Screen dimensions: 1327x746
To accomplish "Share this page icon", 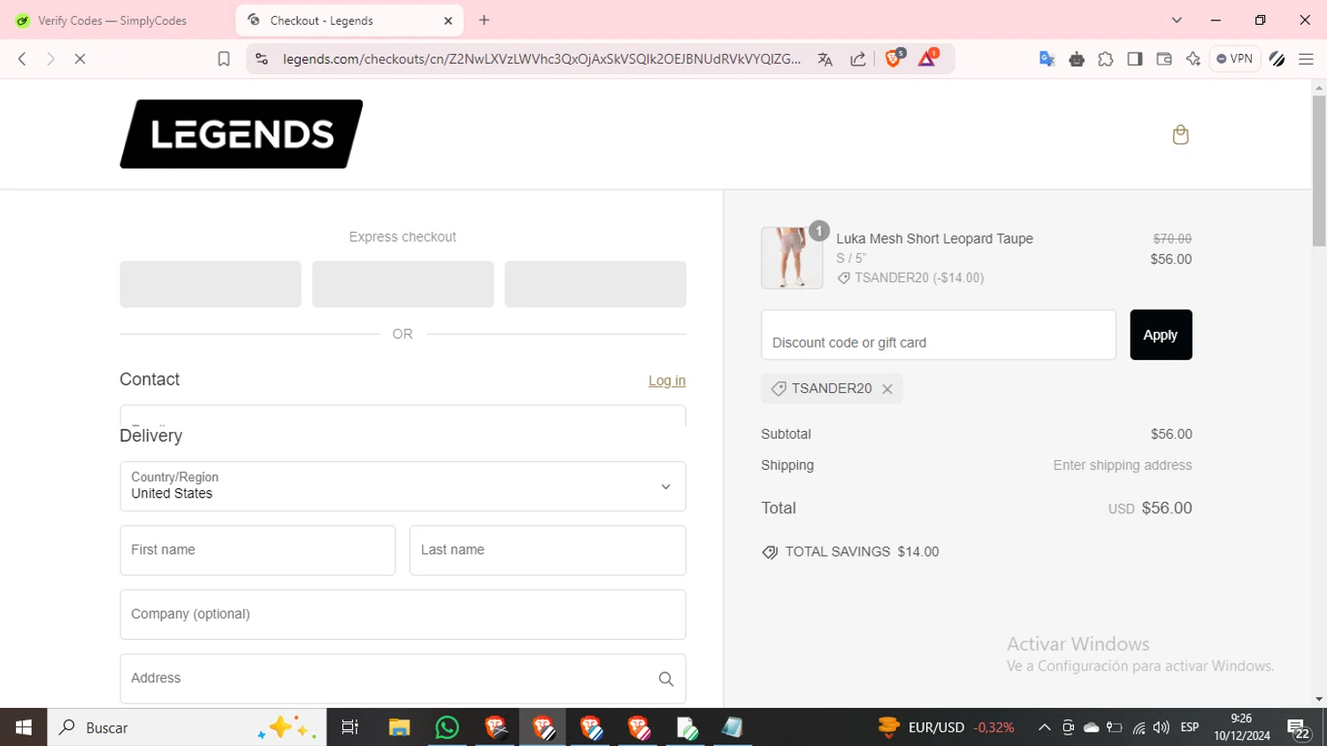I will click(x=858, y=59).
